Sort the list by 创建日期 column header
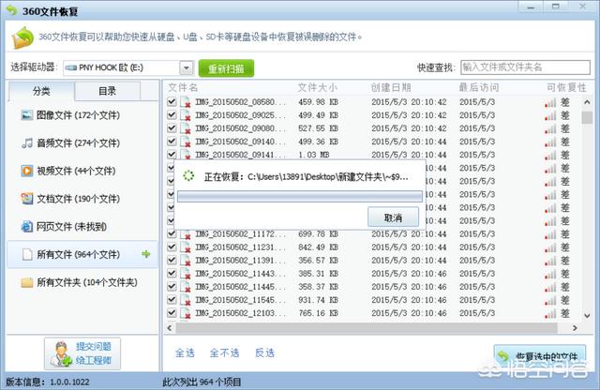Viewport: 600px width, 390px height. (397, 87)
